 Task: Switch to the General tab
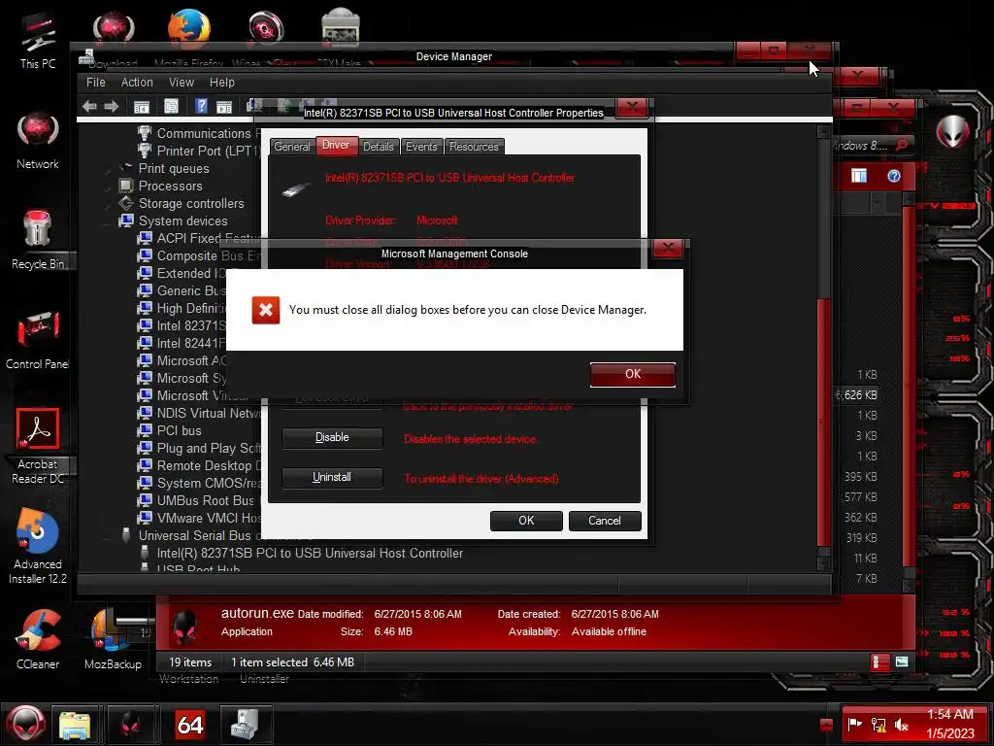291,147
